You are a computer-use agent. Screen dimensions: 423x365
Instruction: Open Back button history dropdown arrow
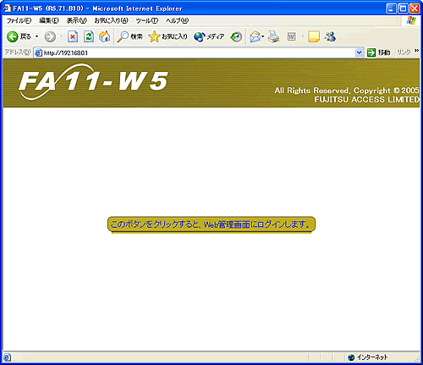[x=36, y=36]
